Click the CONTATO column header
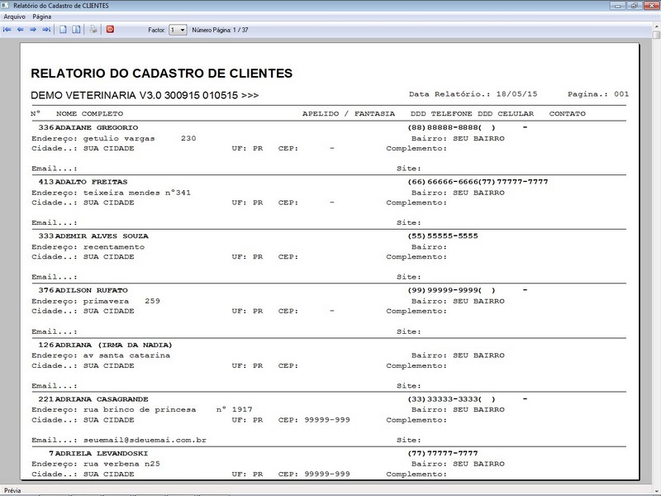 (567, 114)
